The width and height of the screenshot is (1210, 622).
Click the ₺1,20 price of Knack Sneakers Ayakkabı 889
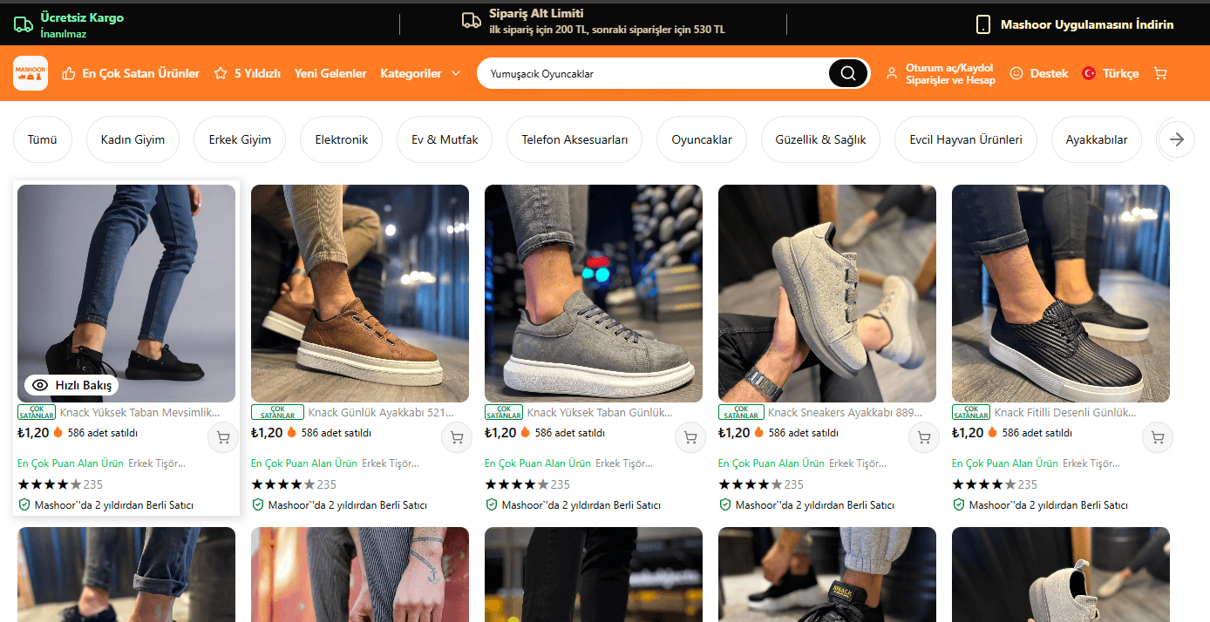pos(734,432)
